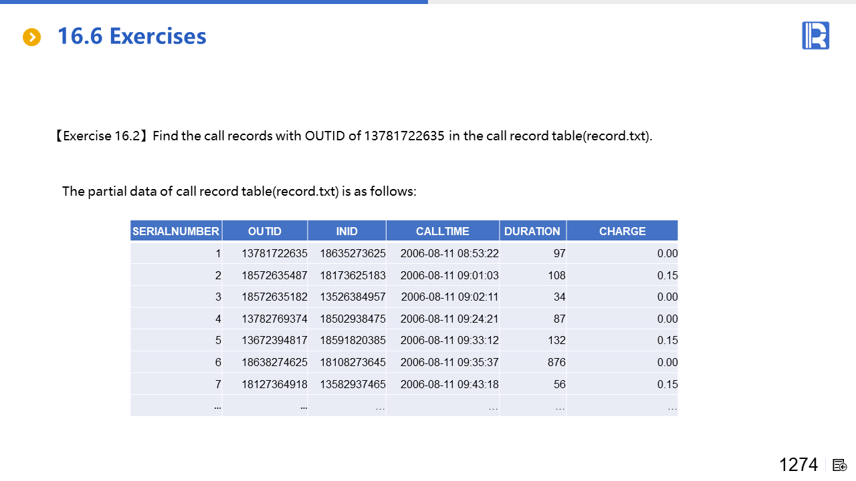The width and height of the screenshot is (856, 481).
Task: Select the INID cell 18635273625
Action: pos(352,254)
